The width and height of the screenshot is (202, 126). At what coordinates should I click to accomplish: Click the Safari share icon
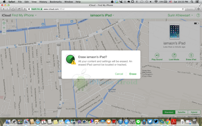pos(19,9)
